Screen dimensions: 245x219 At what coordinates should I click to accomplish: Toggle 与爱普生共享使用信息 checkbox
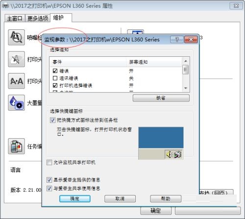tap(49, 189)
